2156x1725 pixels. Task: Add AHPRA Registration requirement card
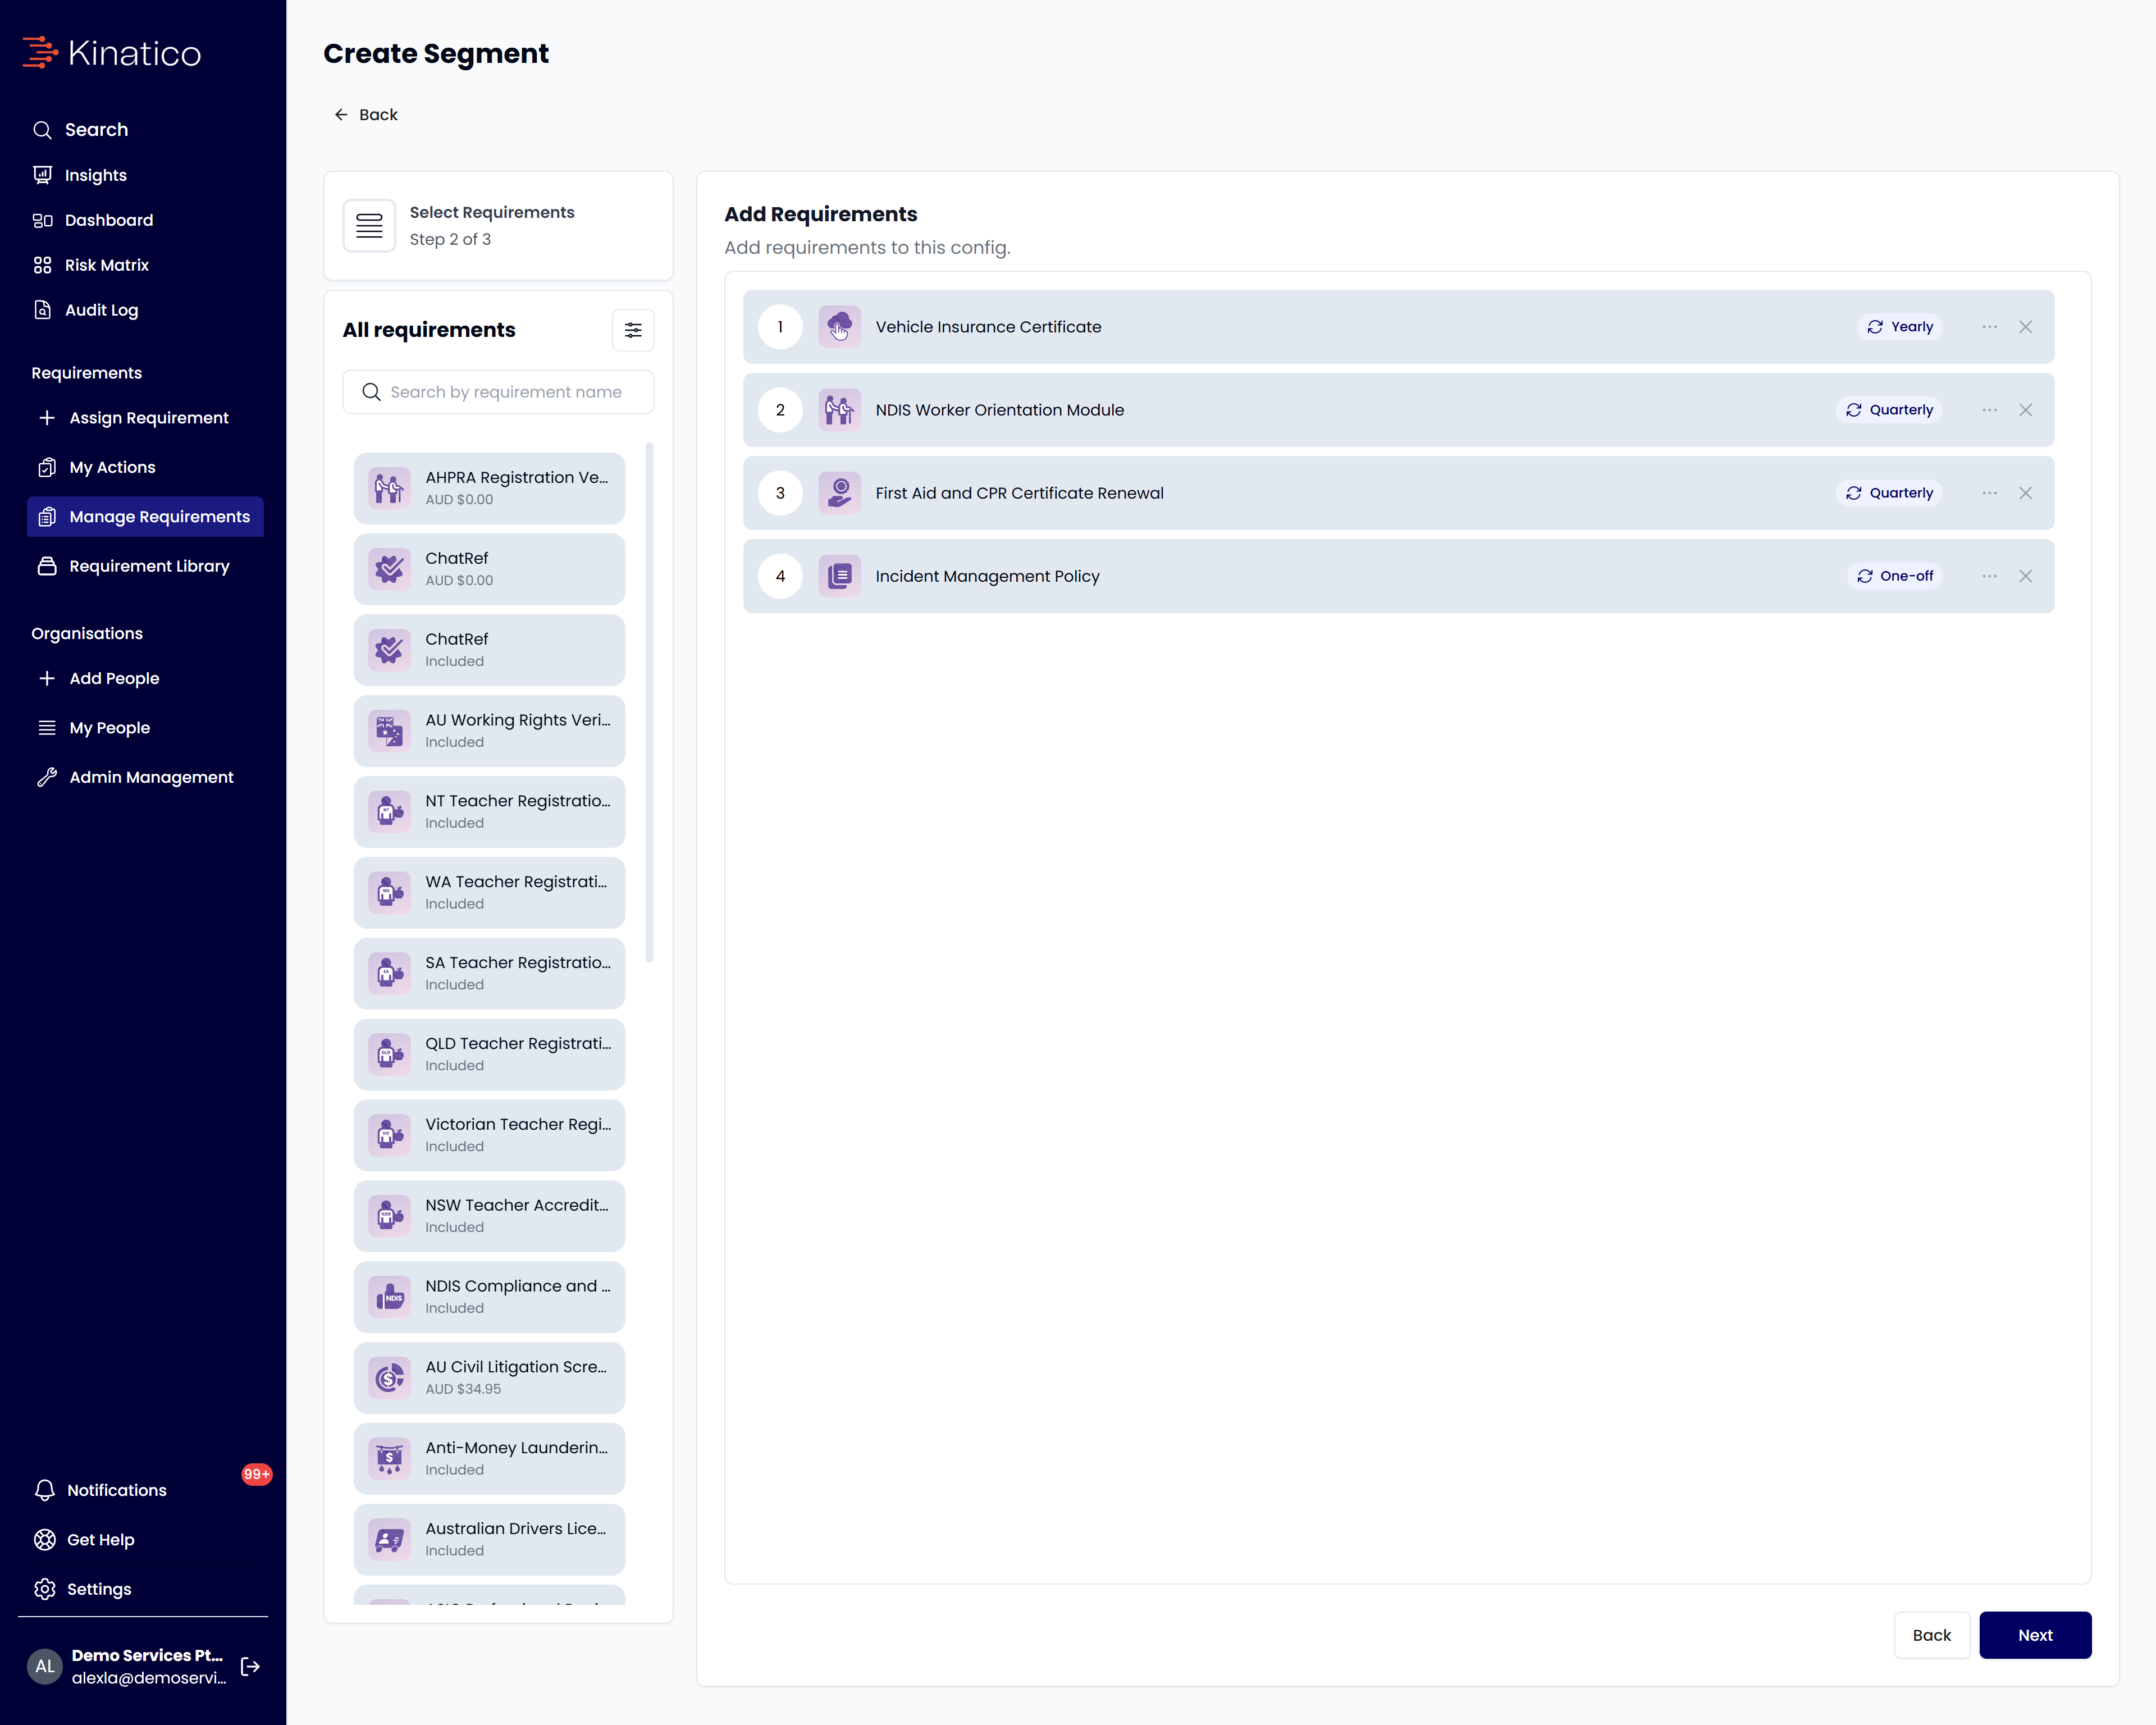coord(489,488)
